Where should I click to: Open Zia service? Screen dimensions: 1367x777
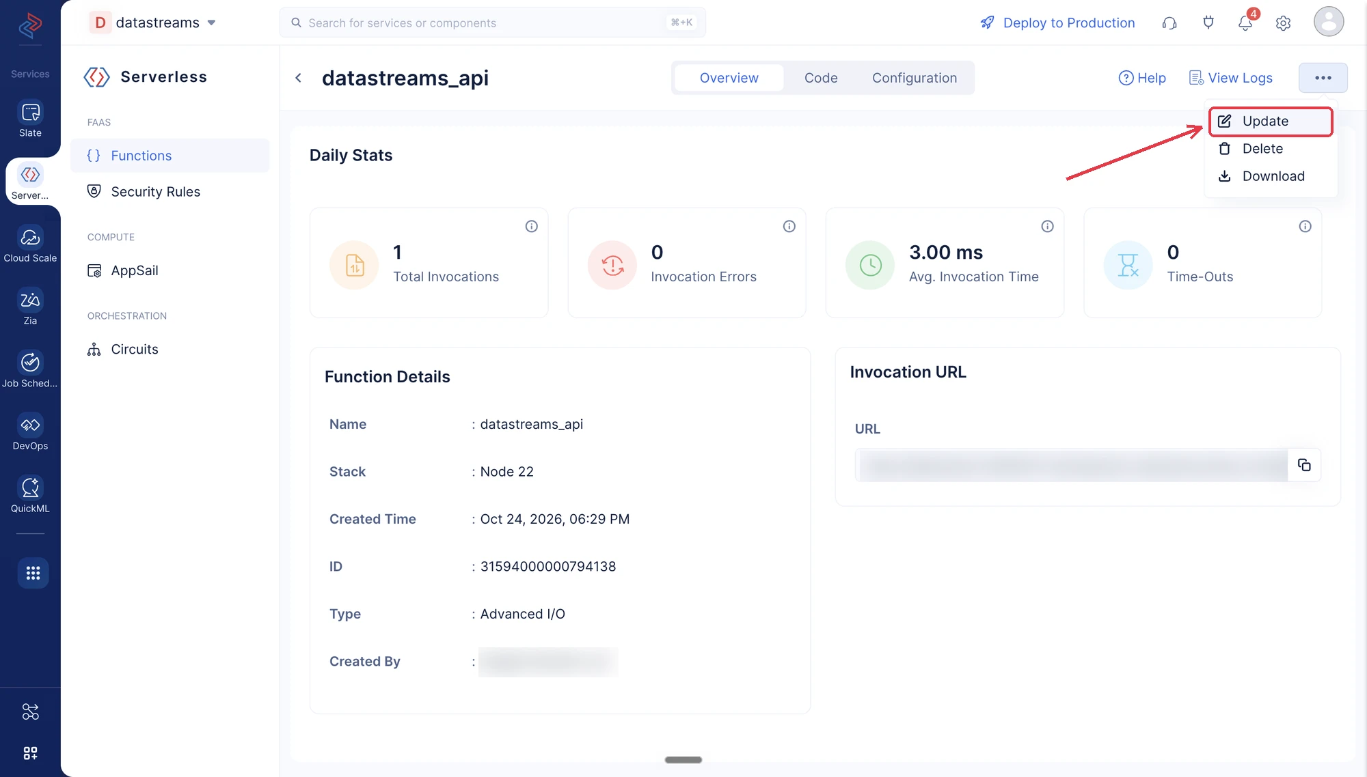click(30, 307)
